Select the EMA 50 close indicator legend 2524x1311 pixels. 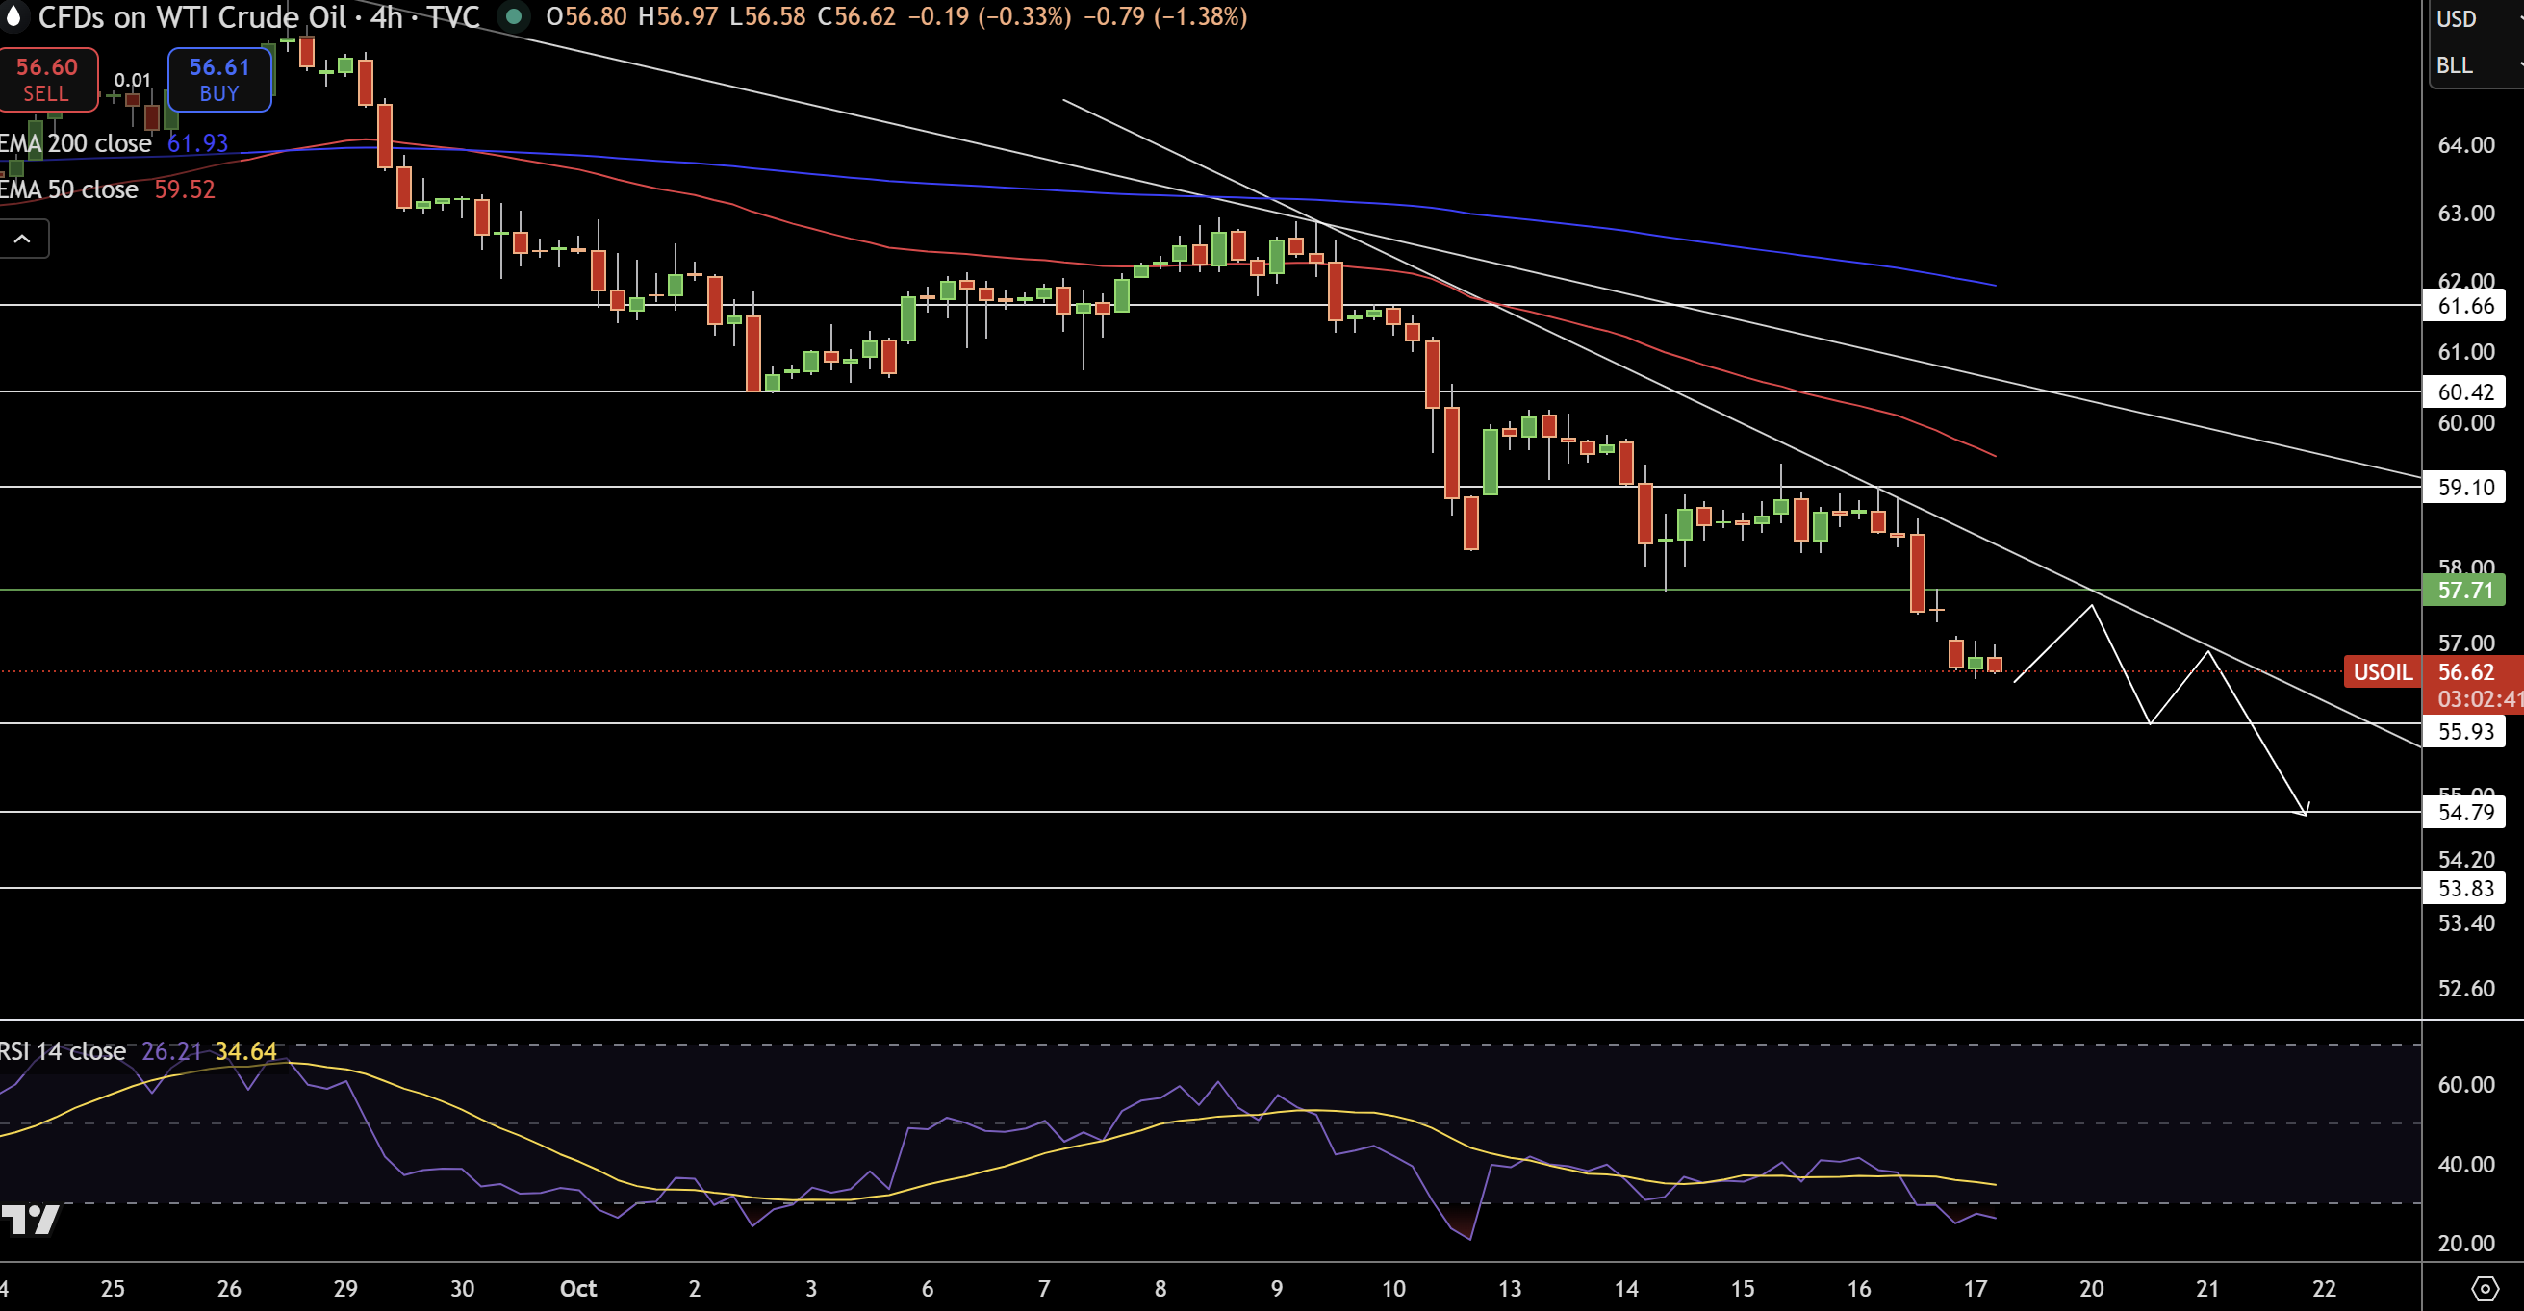pos(69,189)
